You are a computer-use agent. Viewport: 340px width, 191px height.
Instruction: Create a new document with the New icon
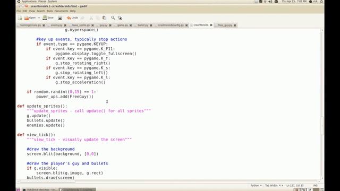(x=20, y=18)
